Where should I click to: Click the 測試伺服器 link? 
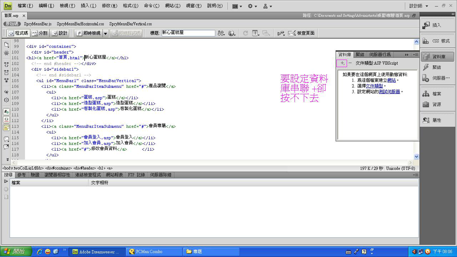pos(389,92)
